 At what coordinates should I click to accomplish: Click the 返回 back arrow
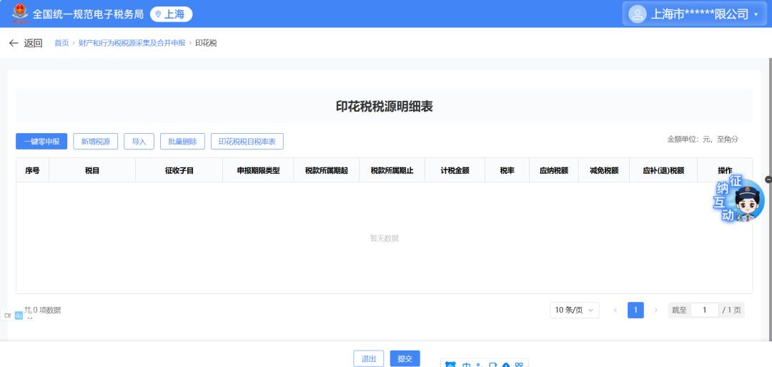tap(14, 43)
